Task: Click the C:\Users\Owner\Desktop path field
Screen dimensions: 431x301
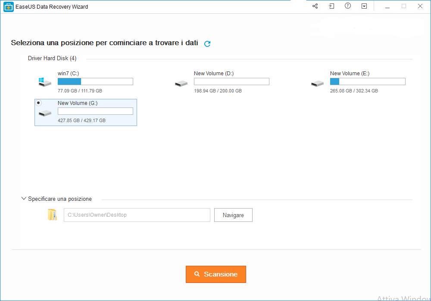Action: (137, 215)
